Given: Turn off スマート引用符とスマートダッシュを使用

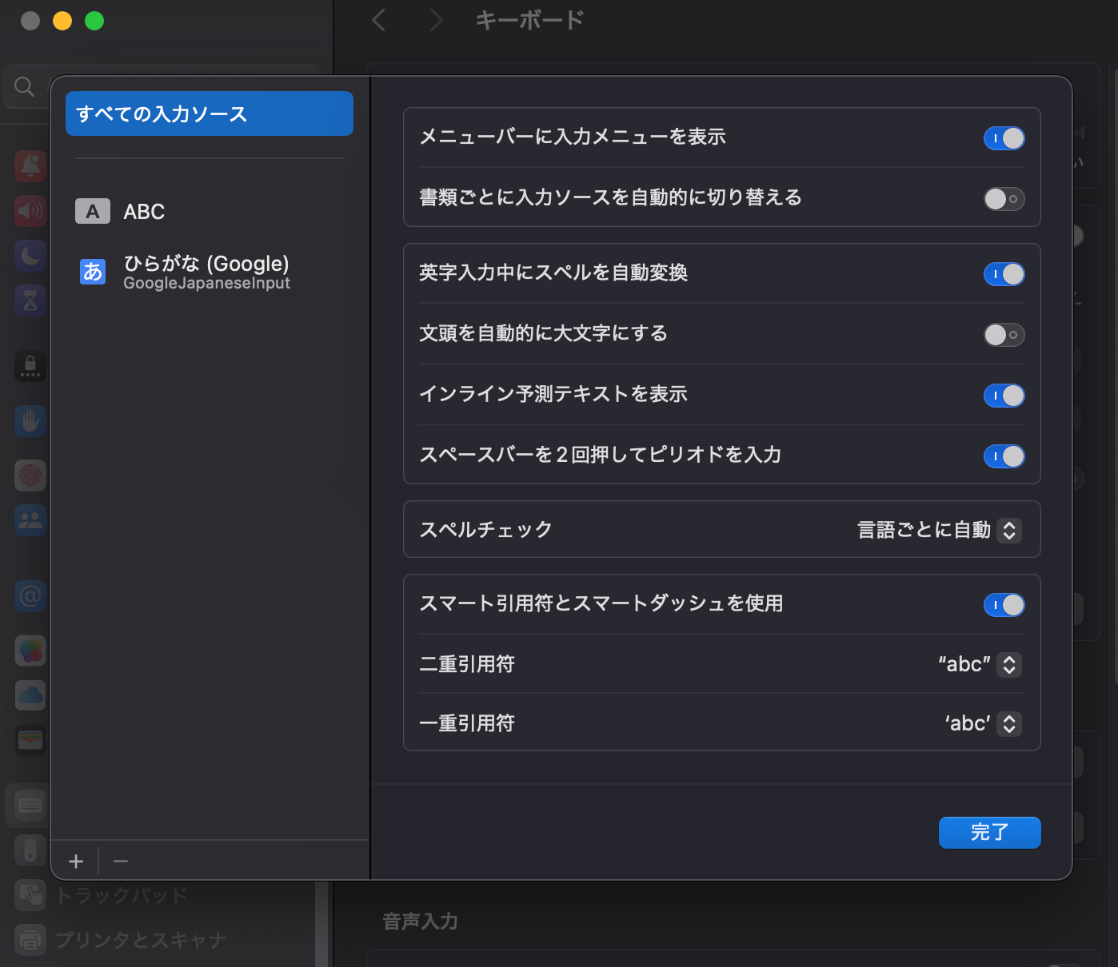Looking at the screenshot, I should coord(1004,605).
